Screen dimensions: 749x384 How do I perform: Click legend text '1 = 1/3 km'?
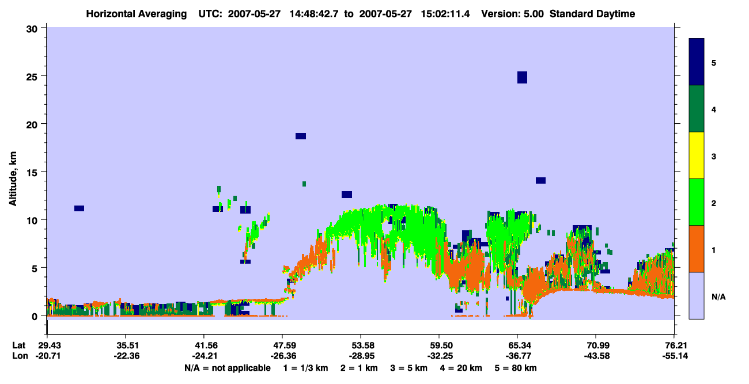305,368
